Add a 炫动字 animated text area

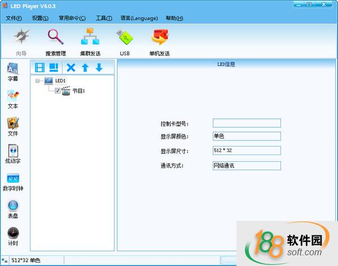coord(13,154)
